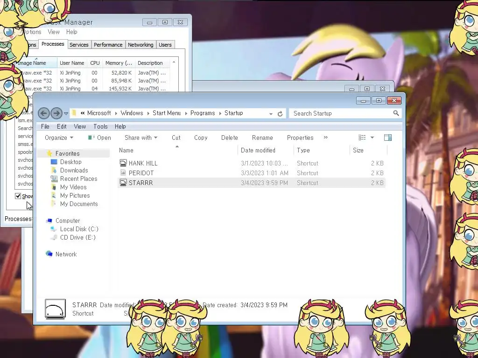478x358 pixels.
Task: Click Microsoft in the address breadcrumb
Action: point(99,113)
